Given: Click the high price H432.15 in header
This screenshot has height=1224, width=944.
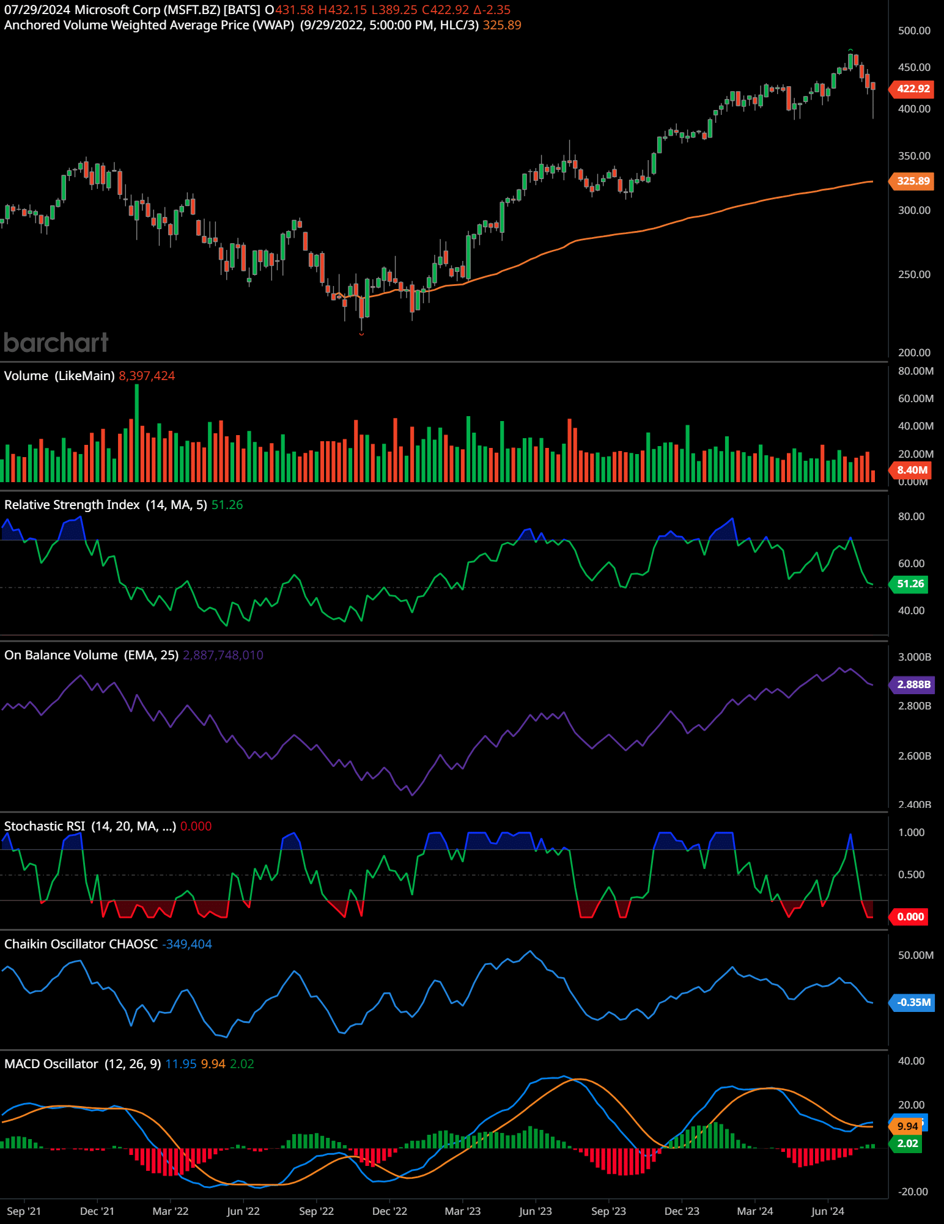Looking at the screenshot, I should point(342,10).
